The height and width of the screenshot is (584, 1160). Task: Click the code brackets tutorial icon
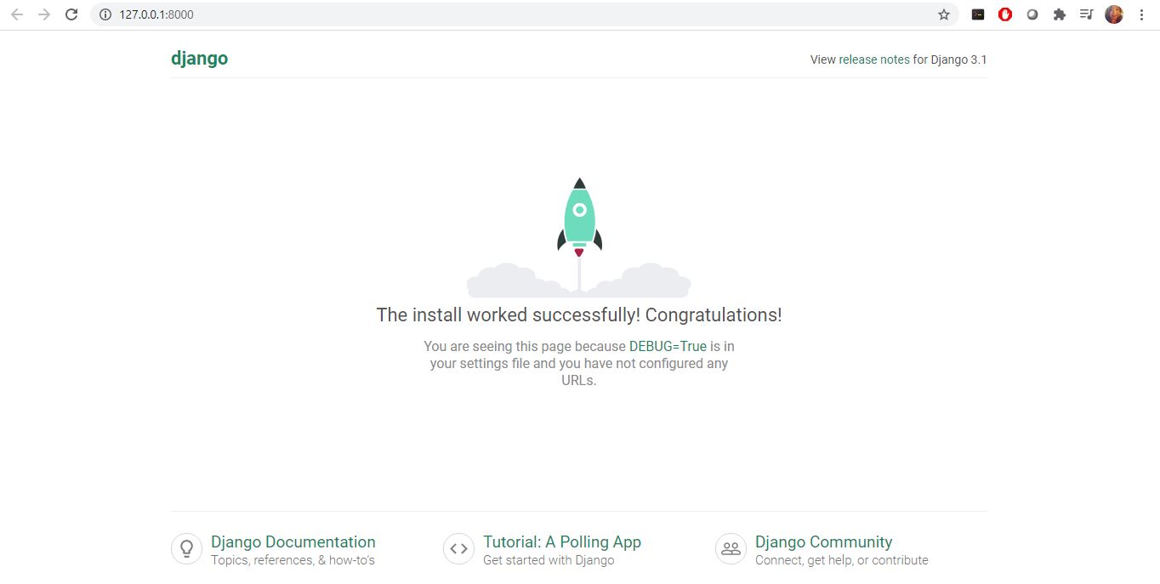[458, 548]
